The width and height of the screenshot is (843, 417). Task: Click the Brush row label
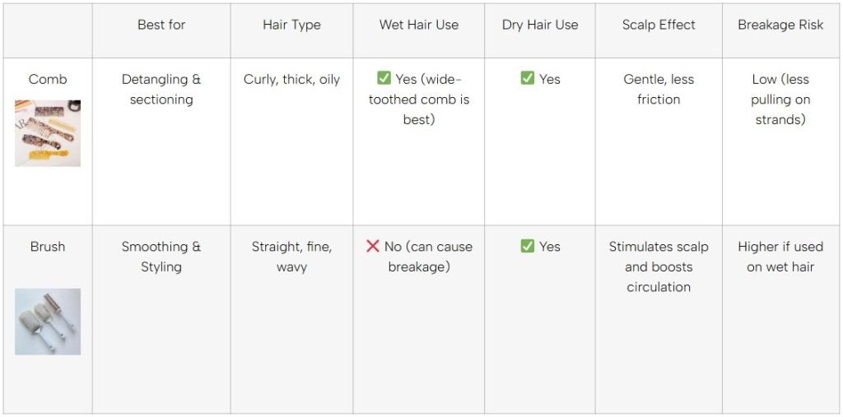(48, 247)
